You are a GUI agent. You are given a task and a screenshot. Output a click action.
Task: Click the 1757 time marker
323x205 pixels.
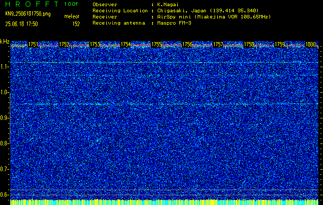pyautogui.click(x=218, y=45)
